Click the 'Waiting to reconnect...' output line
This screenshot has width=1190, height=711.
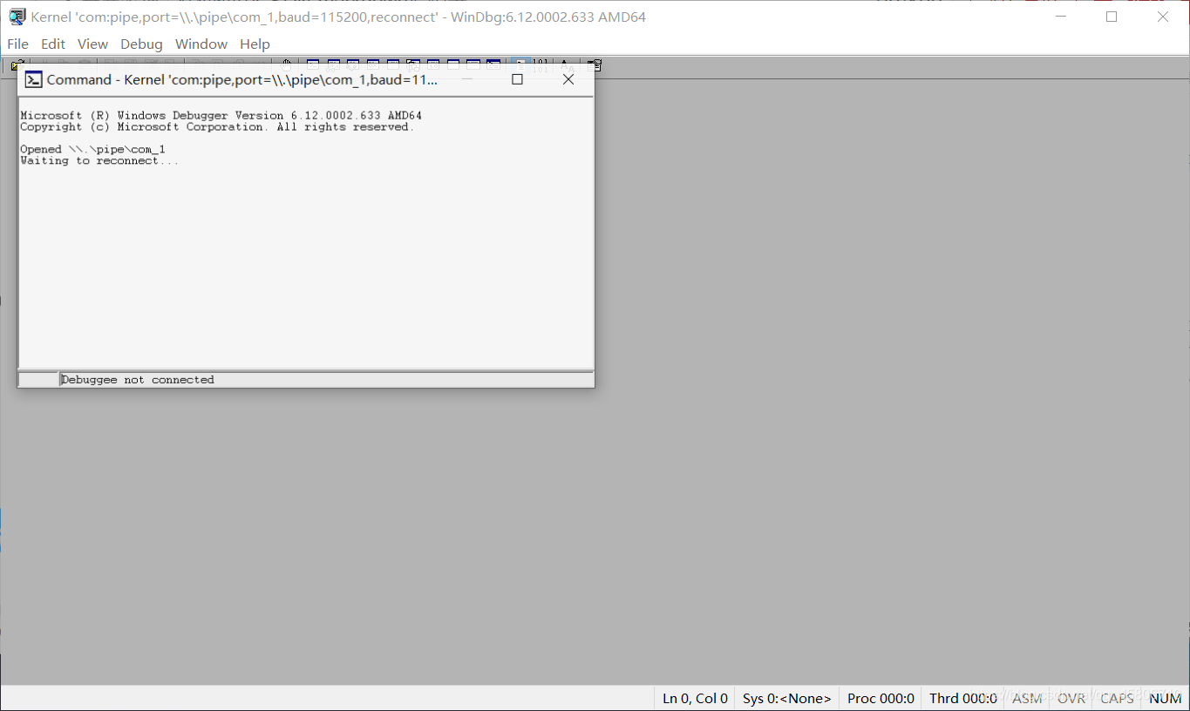[x=99, y=160]
